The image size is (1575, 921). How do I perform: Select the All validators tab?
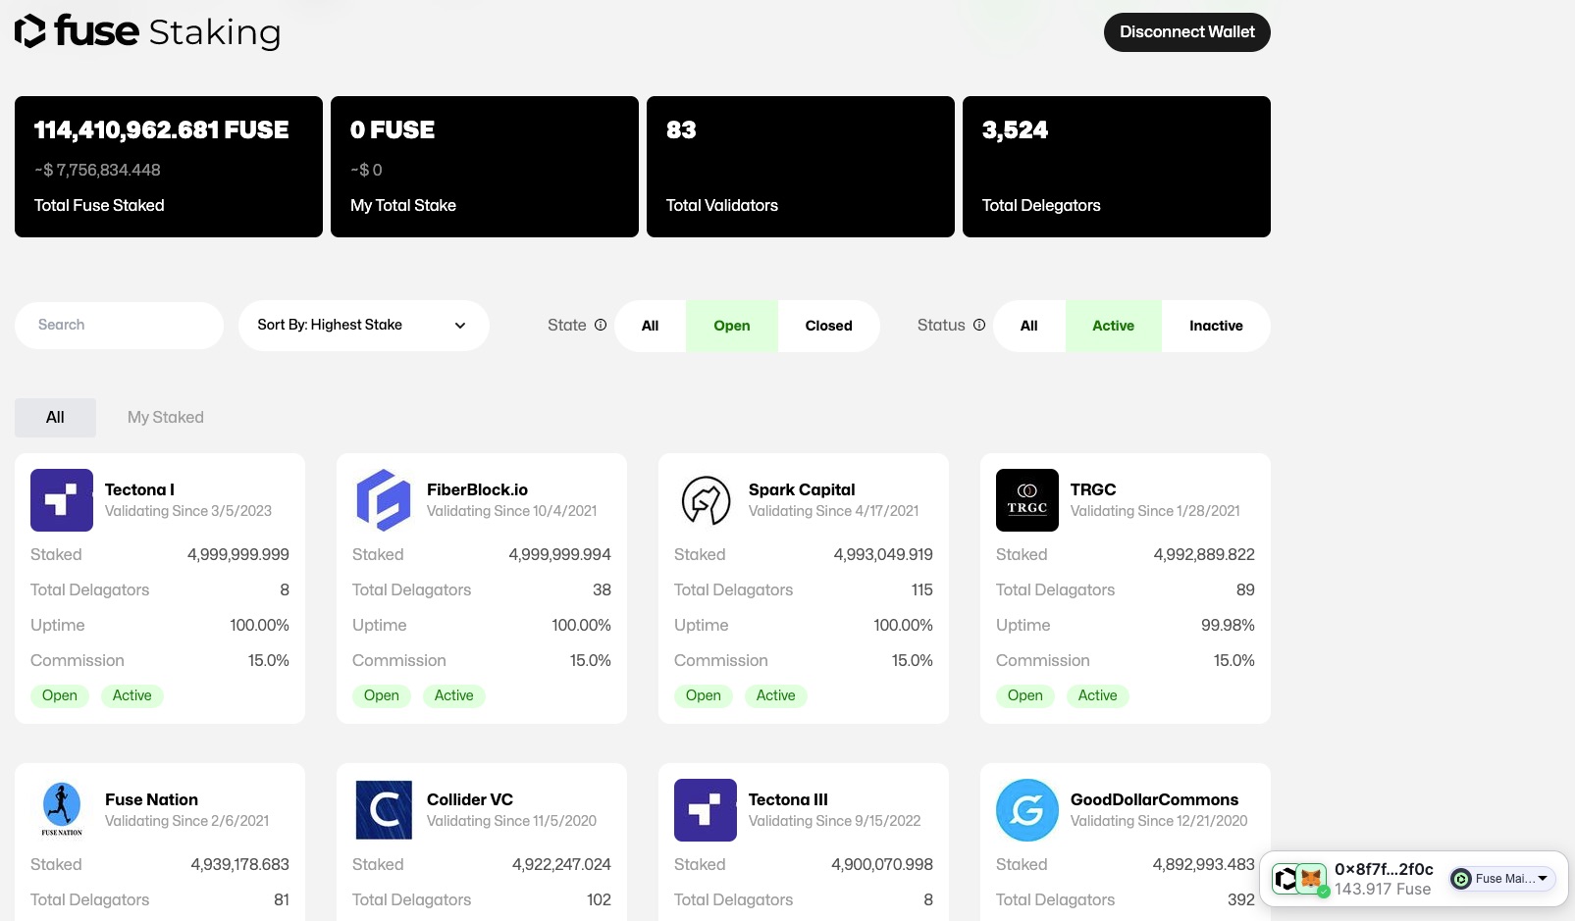[x=55, y=418]
